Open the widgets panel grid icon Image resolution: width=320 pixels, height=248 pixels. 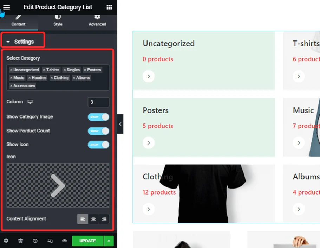point(110,7)
